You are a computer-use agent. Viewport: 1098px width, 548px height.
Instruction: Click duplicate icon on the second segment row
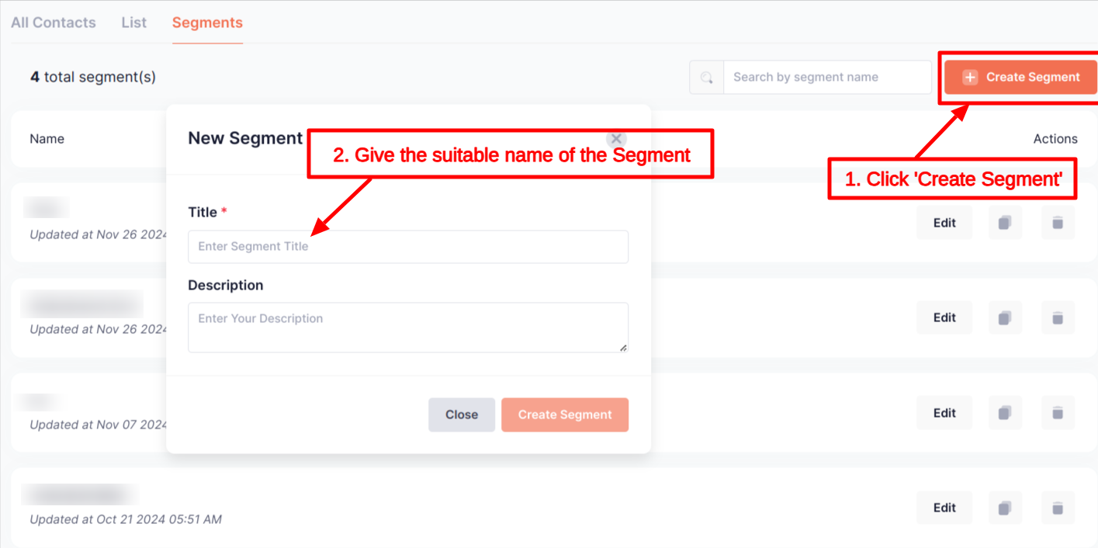click(x=1005, y=317)
